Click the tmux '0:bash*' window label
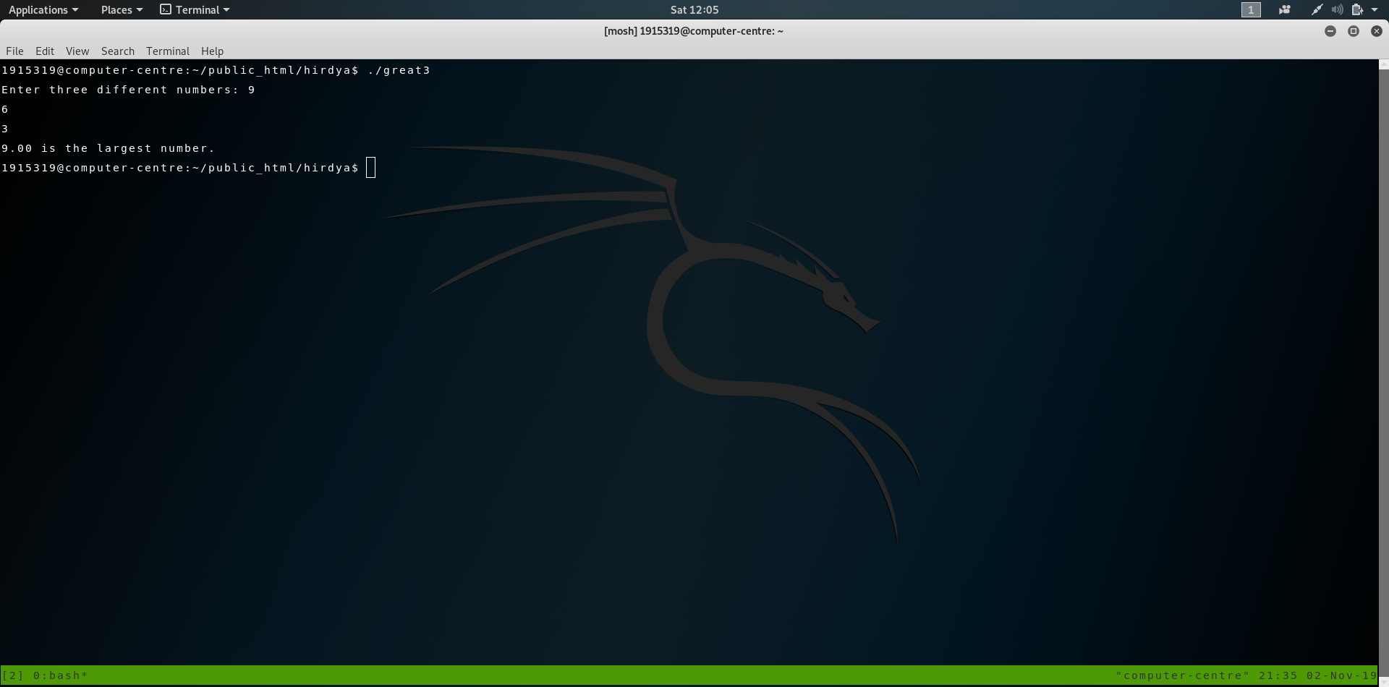Screen dimensions: 1389x687 pyautogui.click(x=60, y=675)
